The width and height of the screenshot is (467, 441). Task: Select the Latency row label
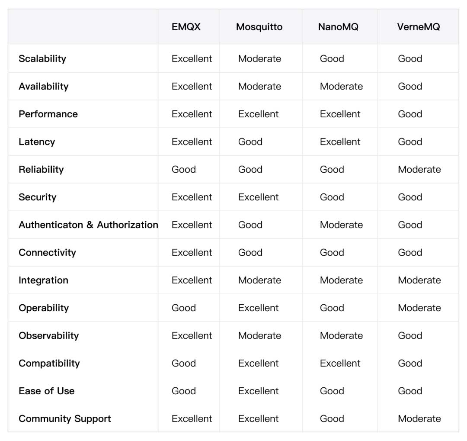(x=37, y=142)
